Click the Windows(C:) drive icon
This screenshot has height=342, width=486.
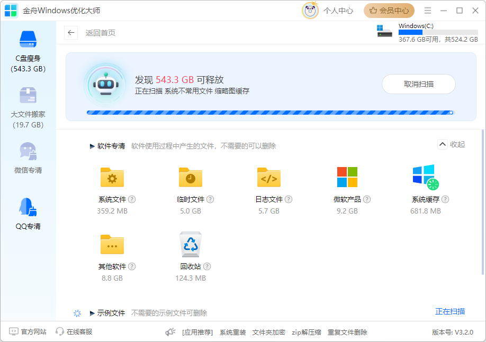pos(384,31)
